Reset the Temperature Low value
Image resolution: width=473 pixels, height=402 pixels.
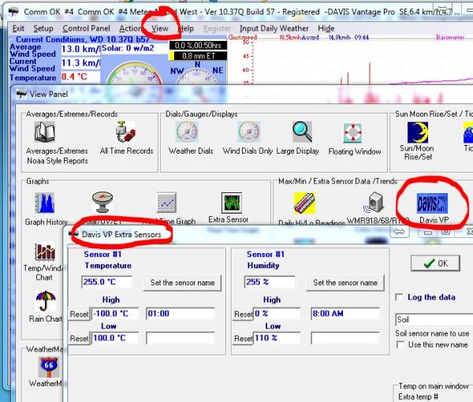(x=80, y=338)
